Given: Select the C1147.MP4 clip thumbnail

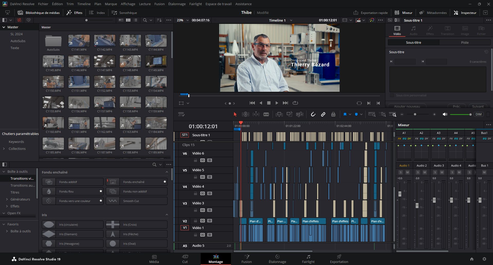Looking at the screenshot, I should (x=105, y=61).
